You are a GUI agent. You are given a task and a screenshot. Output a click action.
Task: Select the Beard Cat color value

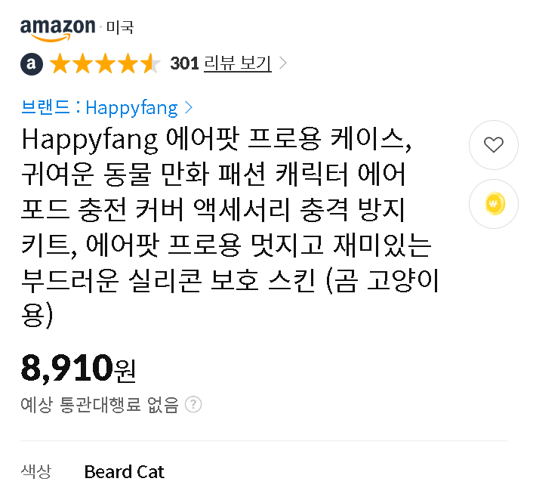pyautogui.click(x=124, y=472)
